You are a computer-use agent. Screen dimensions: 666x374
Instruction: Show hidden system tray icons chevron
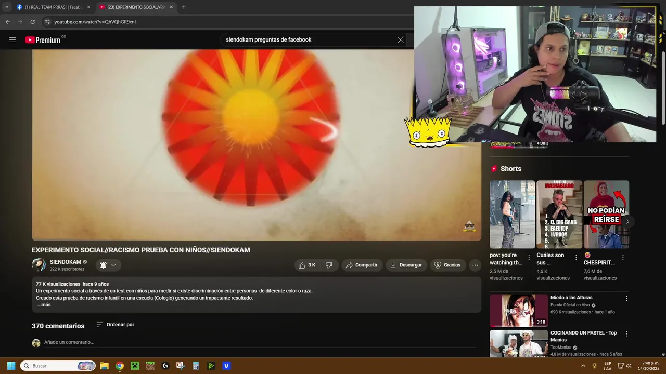(583, 366)
